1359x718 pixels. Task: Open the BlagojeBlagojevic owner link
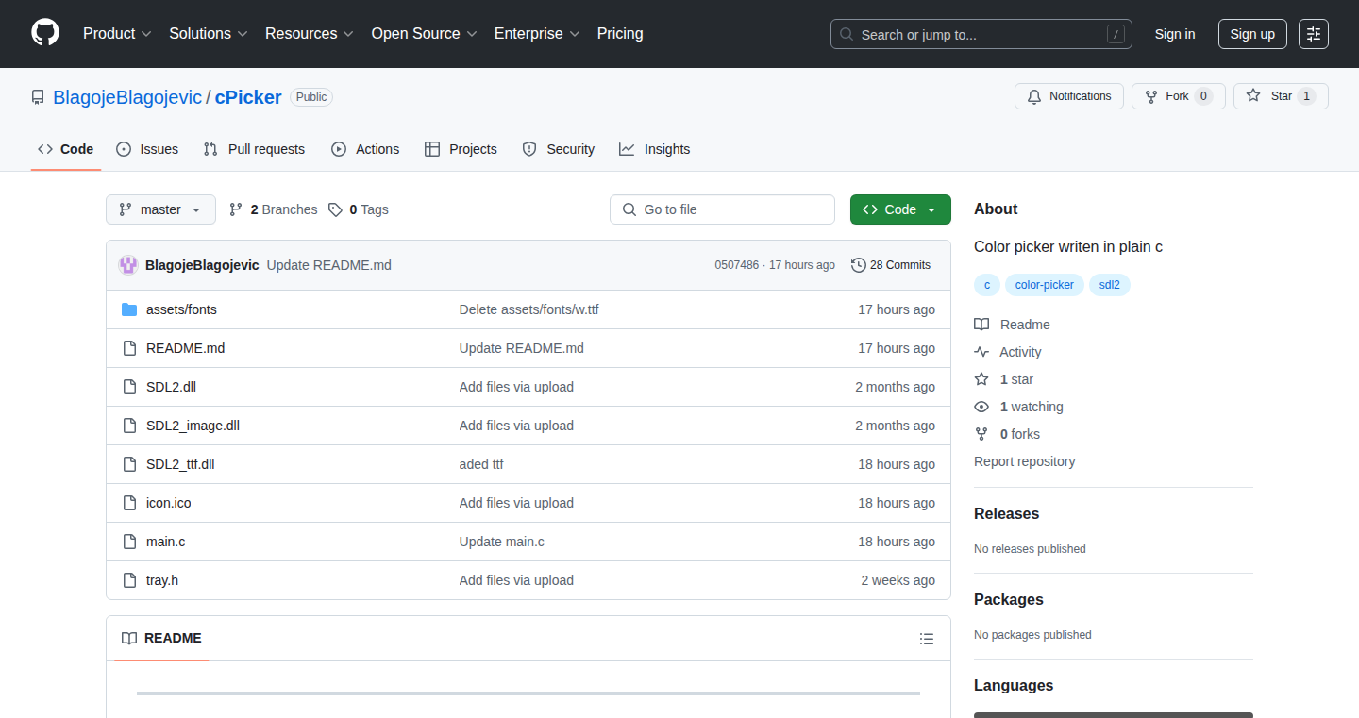pos(127,97)
